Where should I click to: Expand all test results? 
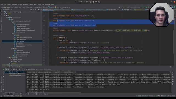(17, 70)
